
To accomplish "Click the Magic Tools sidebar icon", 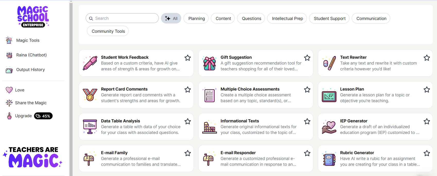I will pyautogui.click(x=9, y=40).
